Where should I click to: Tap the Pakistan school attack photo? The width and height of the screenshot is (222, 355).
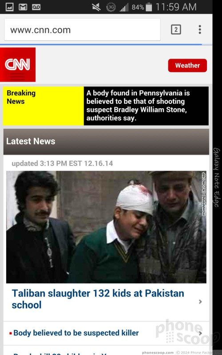106,227
